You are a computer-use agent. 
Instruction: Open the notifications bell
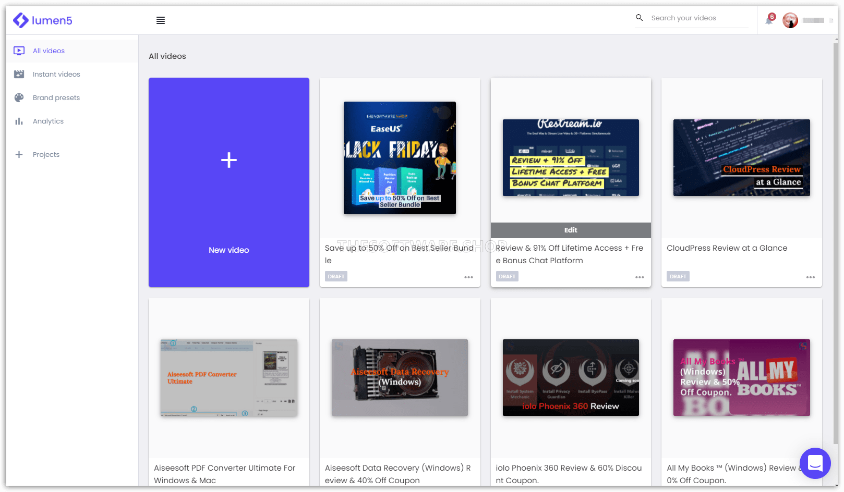[x=768, y=20]
